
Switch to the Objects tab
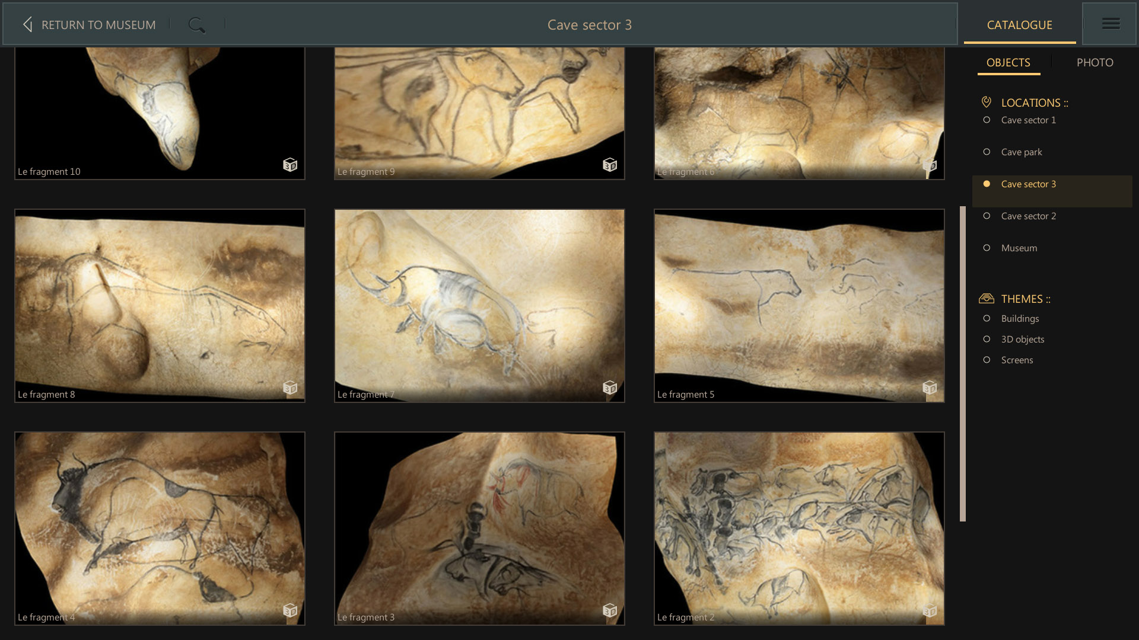point(1008,62)
